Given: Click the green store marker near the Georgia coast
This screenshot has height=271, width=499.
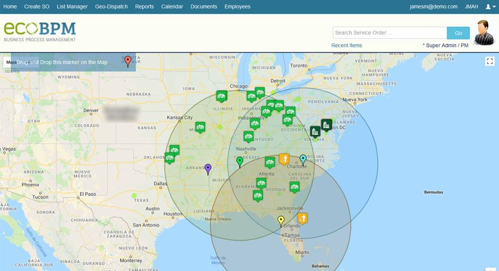Looking at the screenshot, I should [x=295, y=187].
